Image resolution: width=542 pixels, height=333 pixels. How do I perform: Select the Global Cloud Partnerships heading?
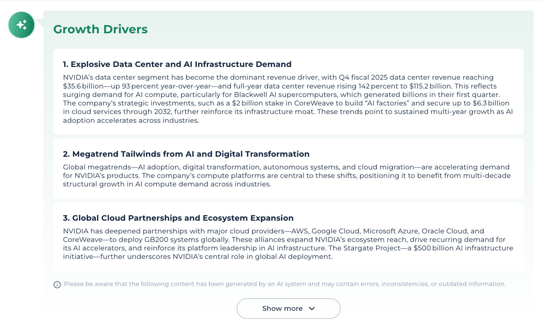[x=178, y=218]
